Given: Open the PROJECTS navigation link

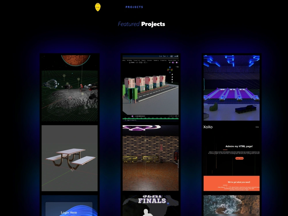Looking at the screenshot, I should pyautogui.click(x=134, y=7).
